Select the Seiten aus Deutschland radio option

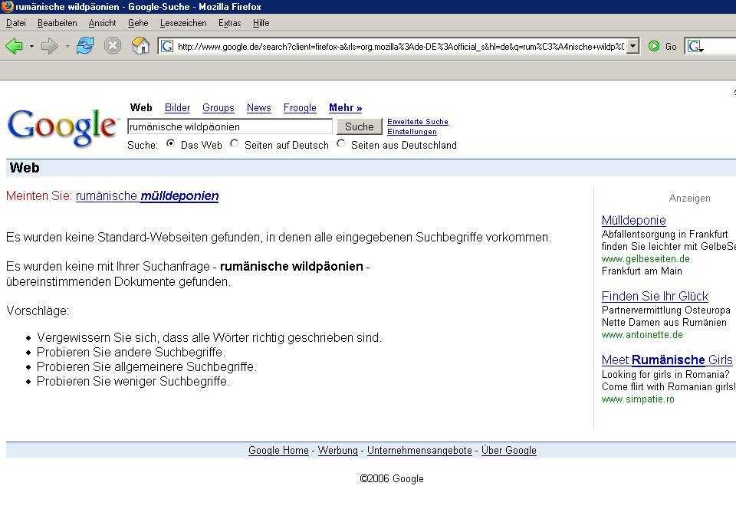coord(341,143)
